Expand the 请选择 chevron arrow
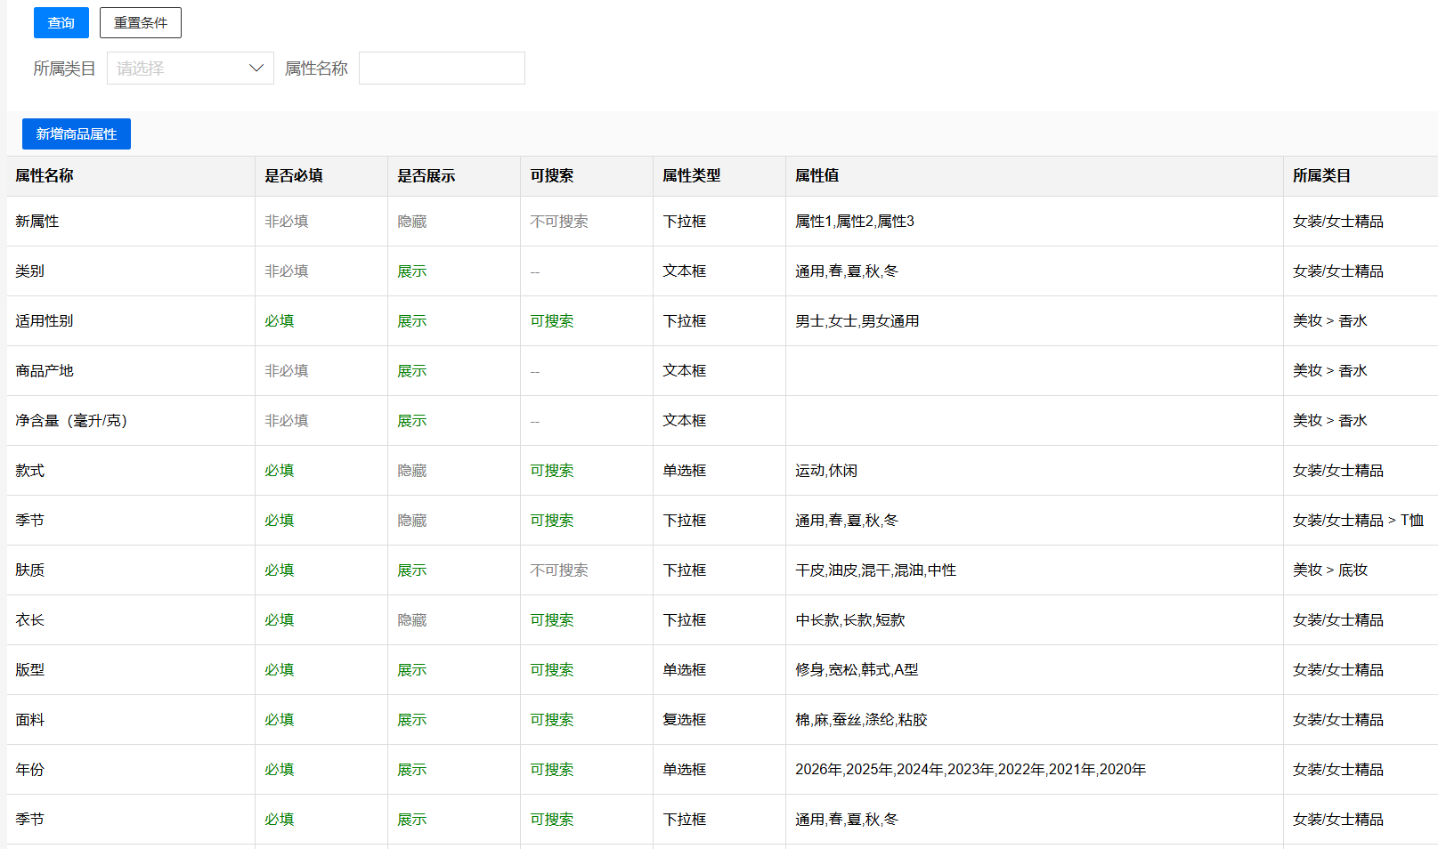This screenshot has width=1438, height=849. 256,69
